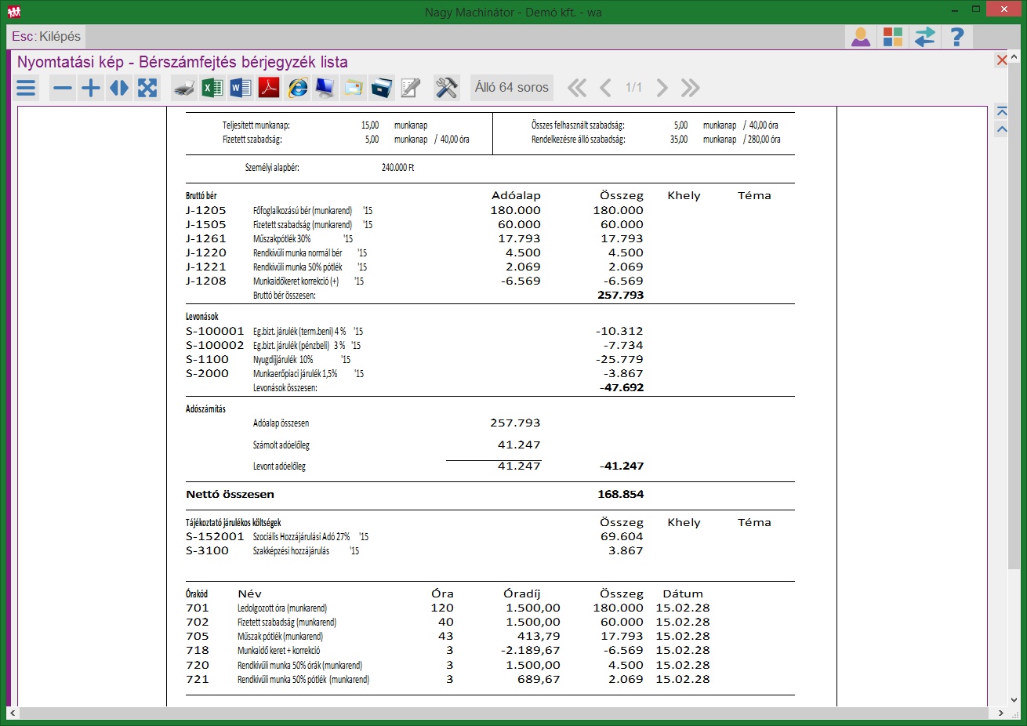This screenshot has height=726, width=1027.
Task: Open the user profile icon at top right
Action: 861,37
